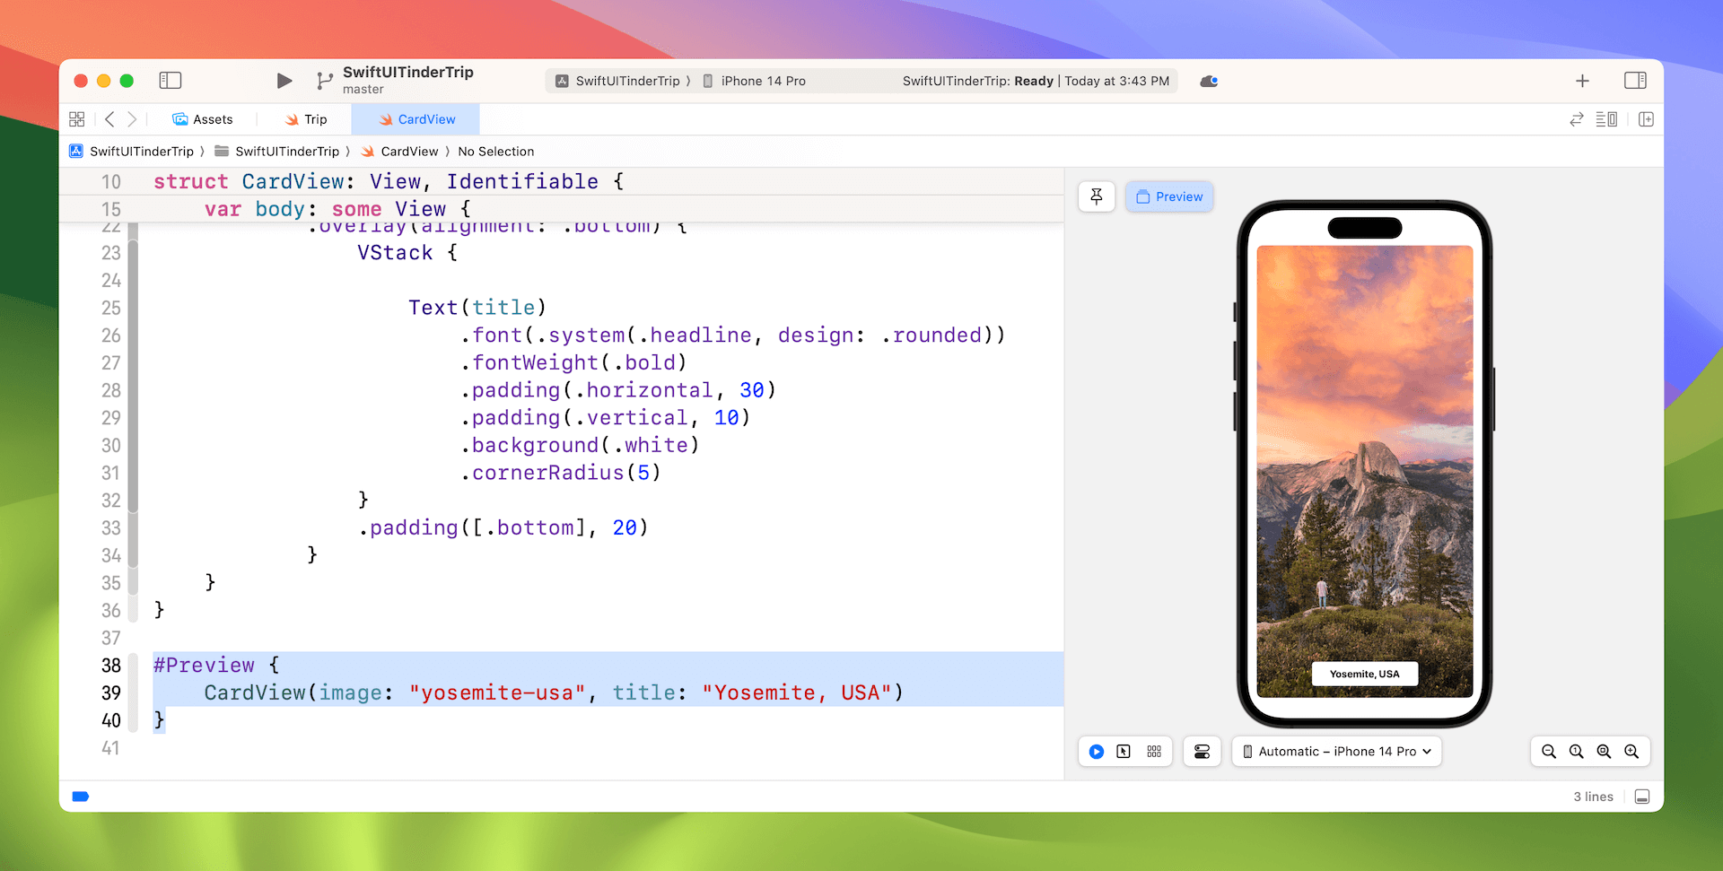
Task: Open Automatic – iPhone 14 Pro dropdown
Action: 1336,752
